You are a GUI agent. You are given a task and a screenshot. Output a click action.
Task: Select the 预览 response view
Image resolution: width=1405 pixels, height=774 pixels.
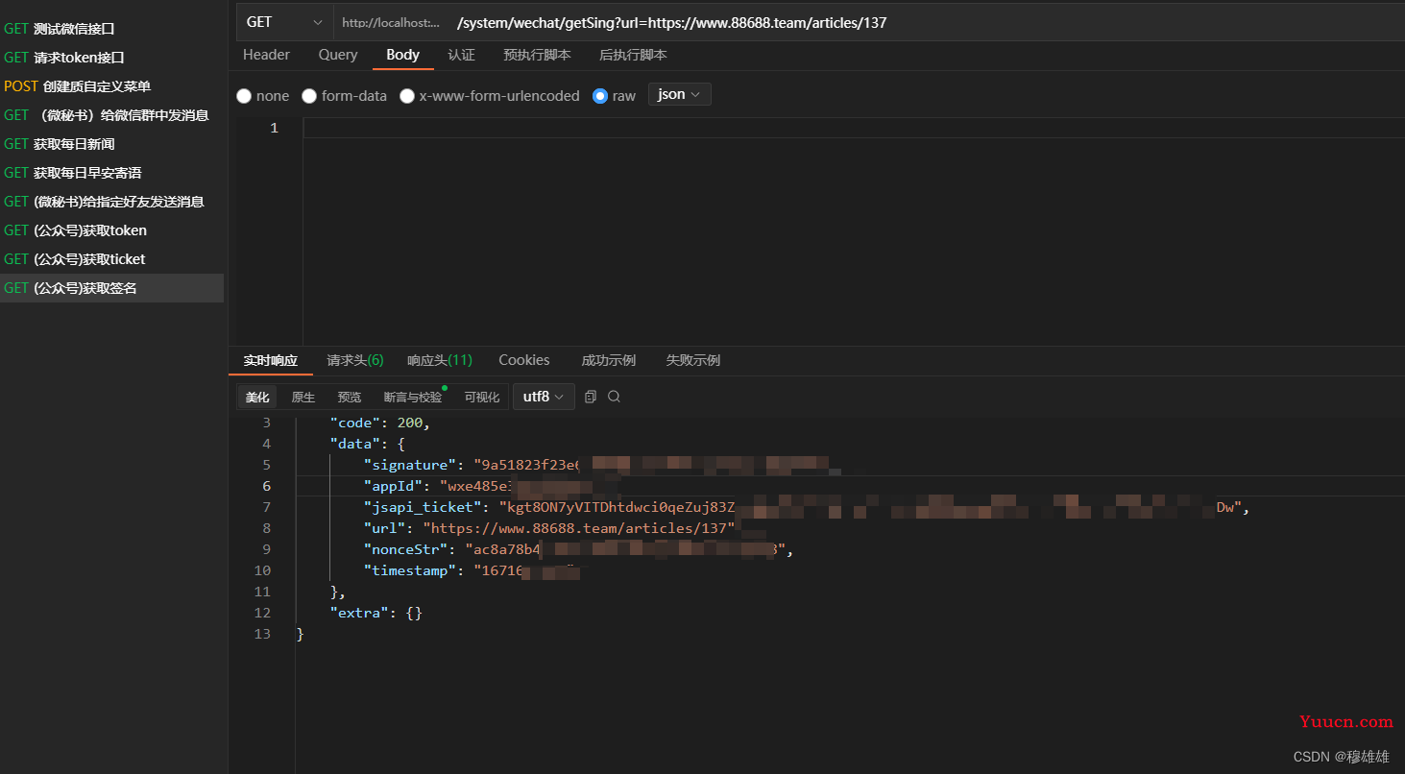pyautogui.click(x=350, y=397)
